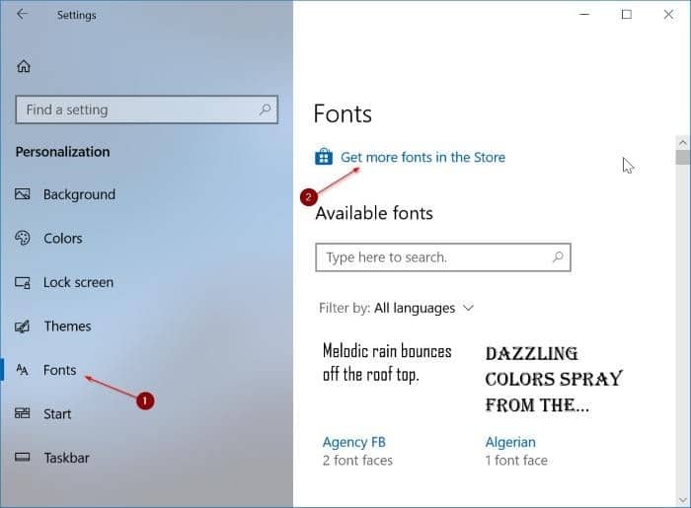Open the Settings home page icon
This screenshot has height=508, width=691.
coord(24,66)
